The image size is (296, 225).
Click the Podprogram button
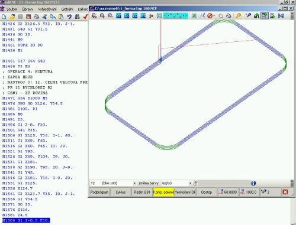point(99,192)
